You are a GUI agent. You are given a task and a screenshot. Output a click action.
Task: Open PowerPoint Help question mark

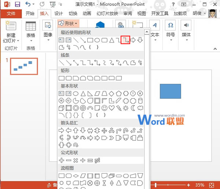tap(173, 4)
